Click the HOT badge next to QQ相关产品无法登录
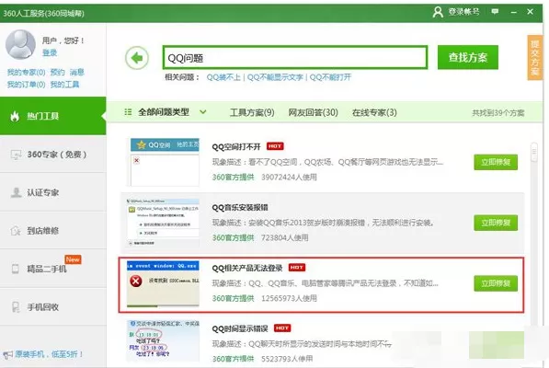 click(297, 268)
